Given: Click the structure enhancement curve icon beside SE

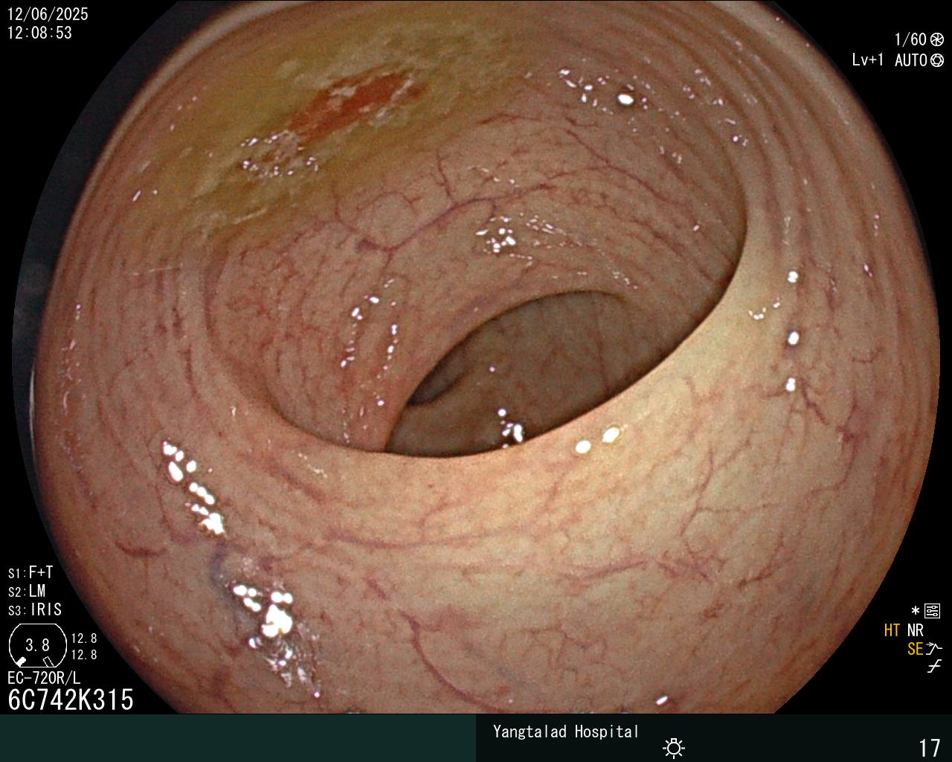Looking at the screenshot, I should point(935,649).
